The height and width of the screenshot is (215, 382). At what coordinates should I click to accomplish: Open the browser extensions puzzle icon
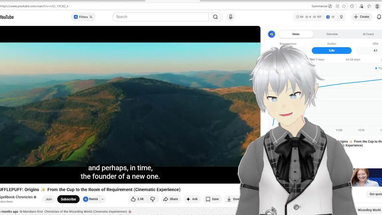coord(352,6)
